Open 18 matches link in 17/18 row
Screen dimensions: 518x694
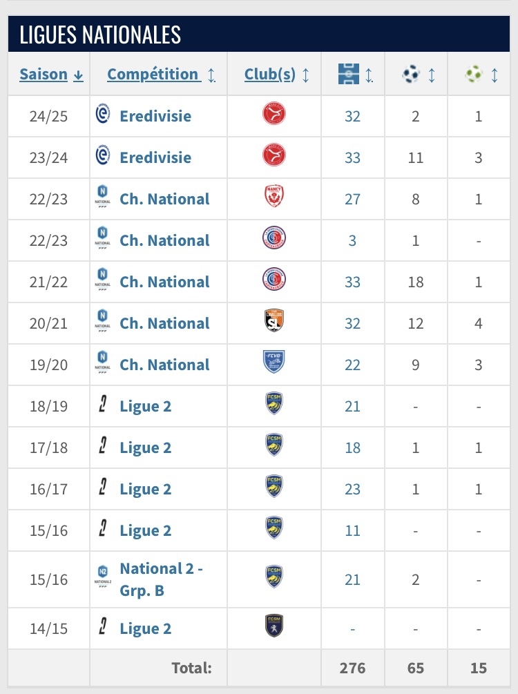click(352, 448)
